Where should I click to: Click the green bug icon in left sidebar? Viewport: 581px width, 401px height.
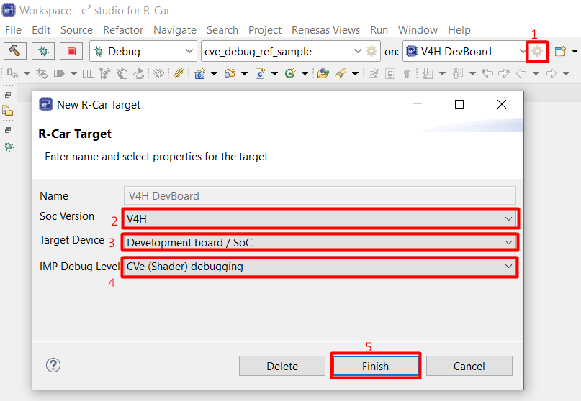(9, 146)
